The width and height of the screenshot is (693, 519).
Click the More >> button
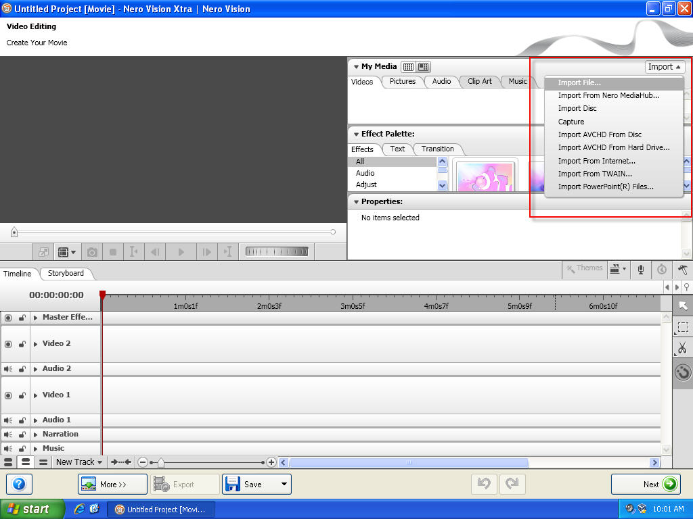[x=112, y=484]
